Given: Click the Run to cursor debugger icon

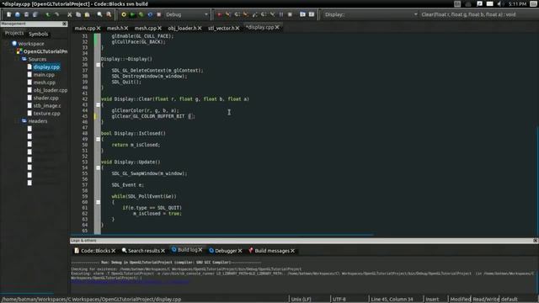Looking at the screenshot, I should pos(228,14).
